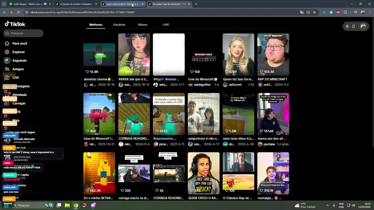
Task: Click the install app icon in address bar
Action: [308, 12]
